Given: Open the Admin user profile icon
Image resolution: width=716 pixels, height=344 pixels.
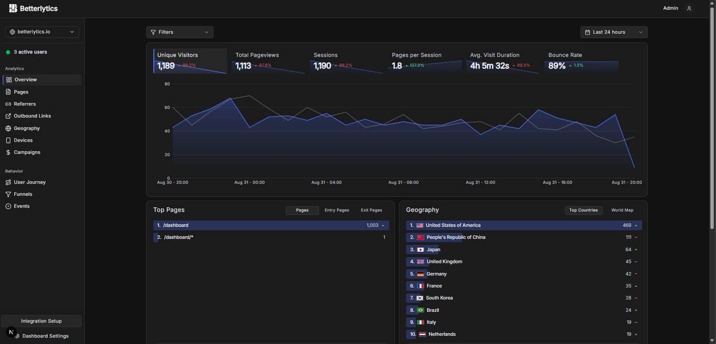Looking at the screenshot, I should [689, 8].
